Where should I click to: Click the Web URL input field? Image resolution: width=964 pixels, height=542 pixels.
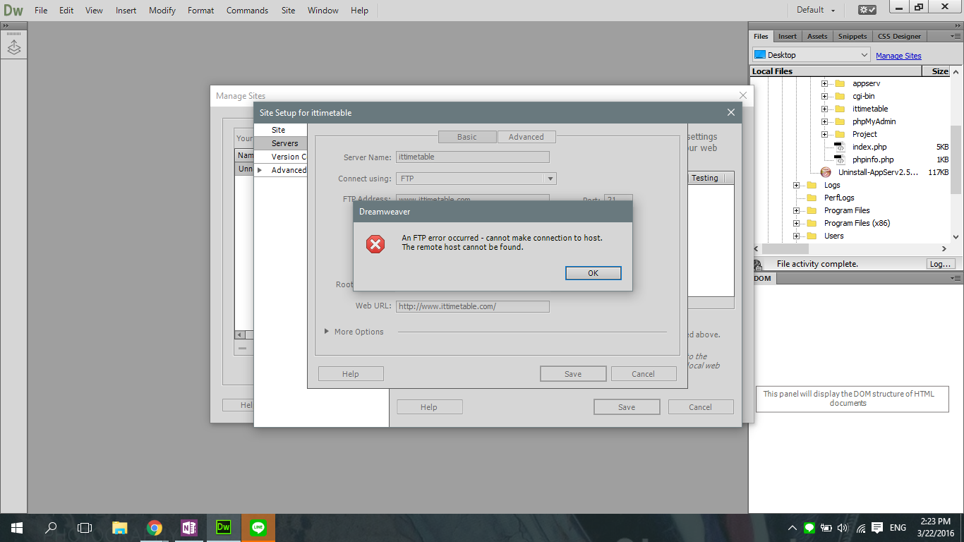472,306
